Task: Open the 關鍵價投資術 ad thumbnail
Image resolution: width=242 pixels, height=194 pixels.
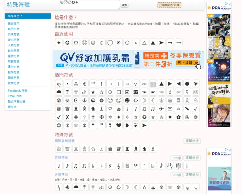Action: pyautogui.click(x=220, y=178)
